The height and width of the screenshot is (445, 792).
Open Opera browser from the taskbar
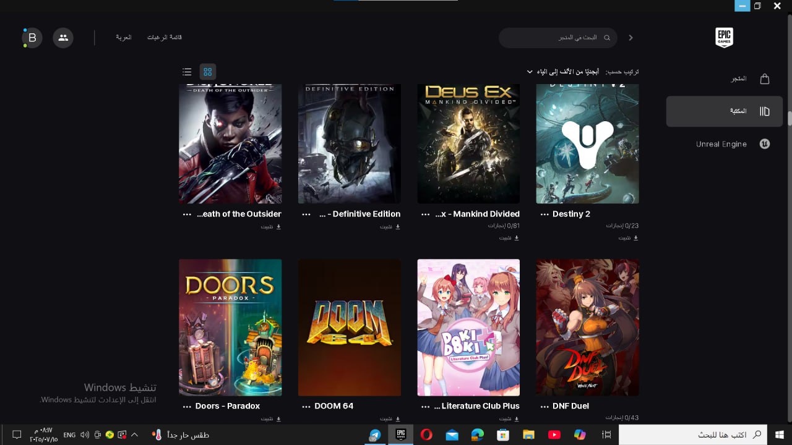pyautogui.click(x=426, y=434)
